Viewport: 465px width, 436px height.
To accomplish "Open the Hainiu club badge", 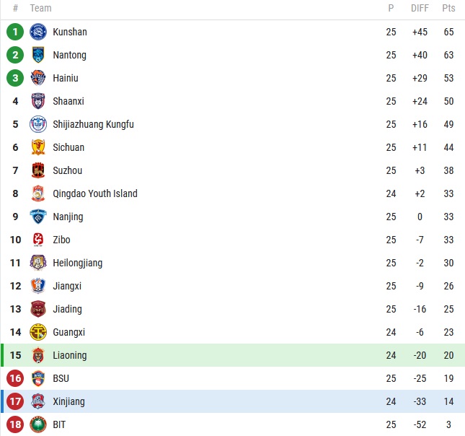I will pos(38,78).
